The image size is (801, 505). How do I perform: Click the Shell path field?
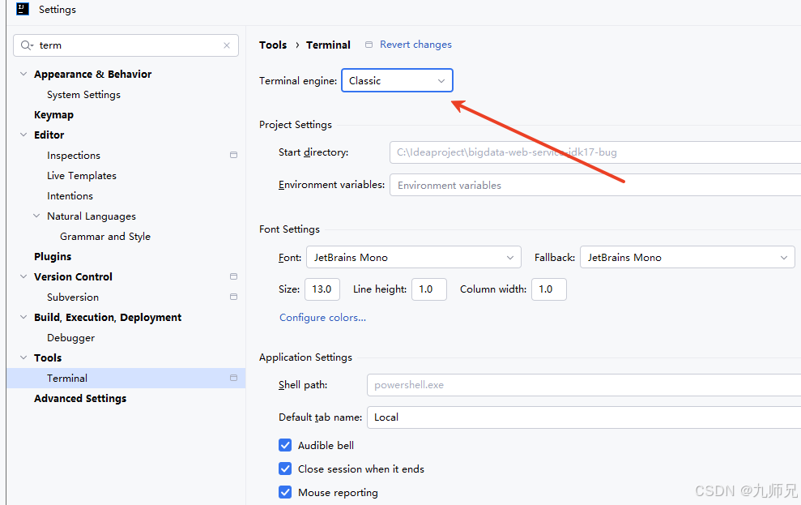[584, 385]
